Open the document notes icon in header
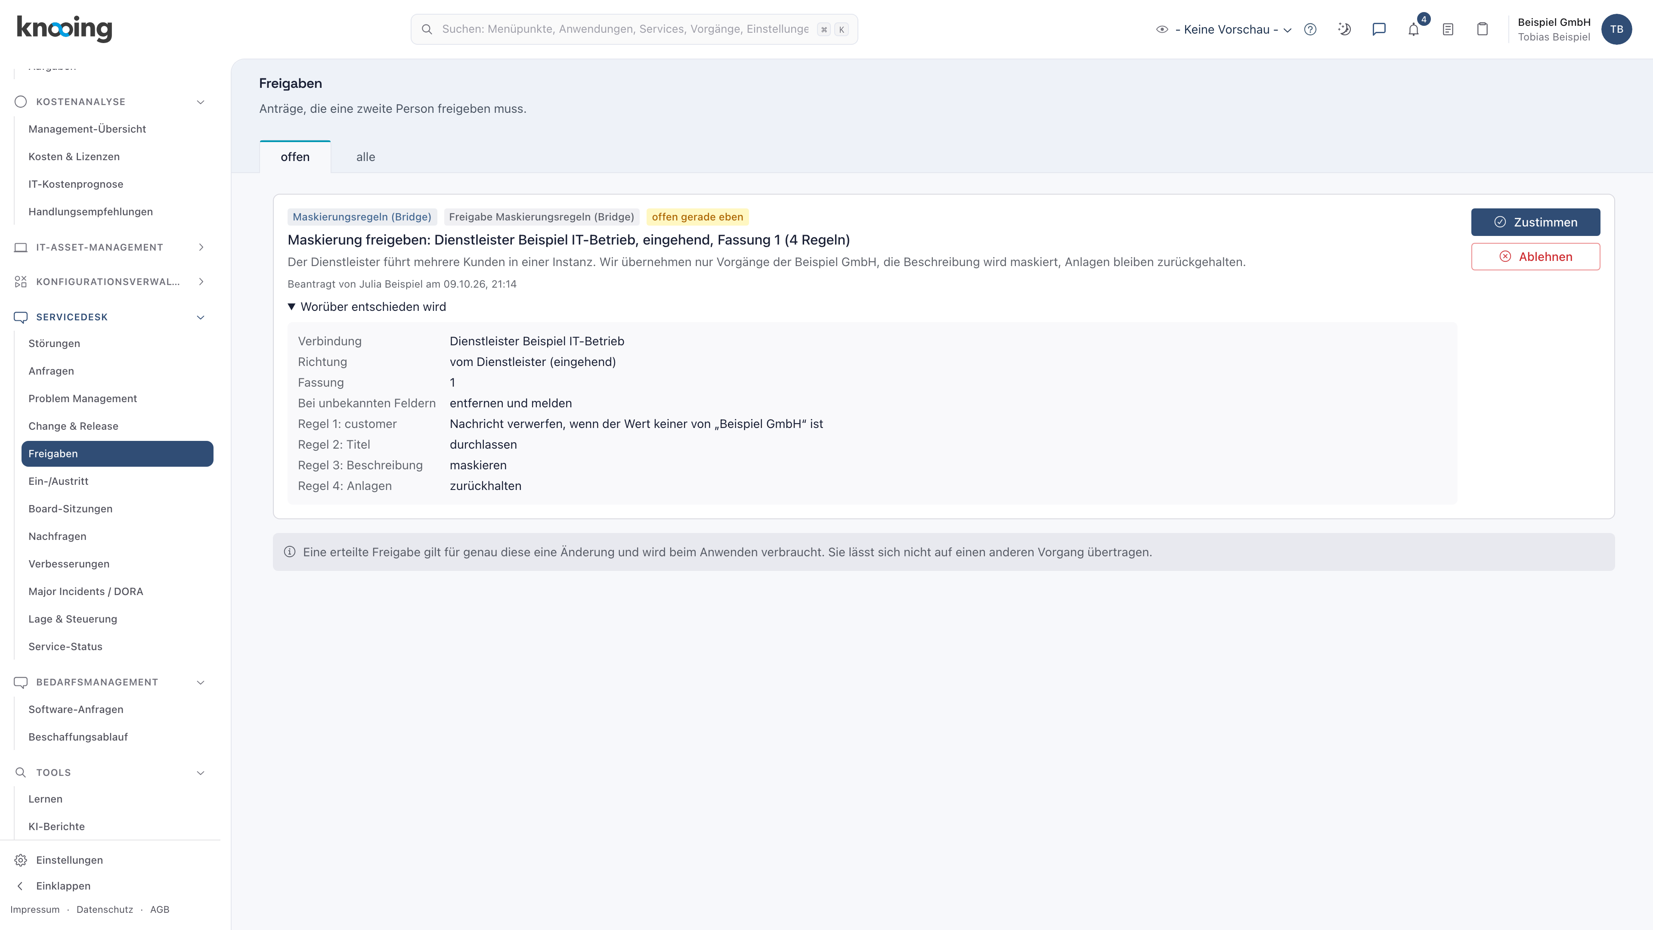This screenshot has height=930, width=1653. pyautogui.click(x=1448, y=30)
